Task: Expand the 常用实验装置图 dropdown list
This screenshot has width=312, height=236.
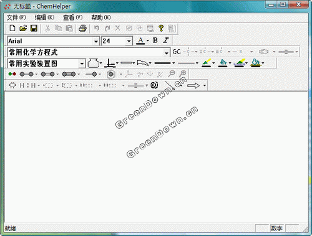Action: coord(82,64)
